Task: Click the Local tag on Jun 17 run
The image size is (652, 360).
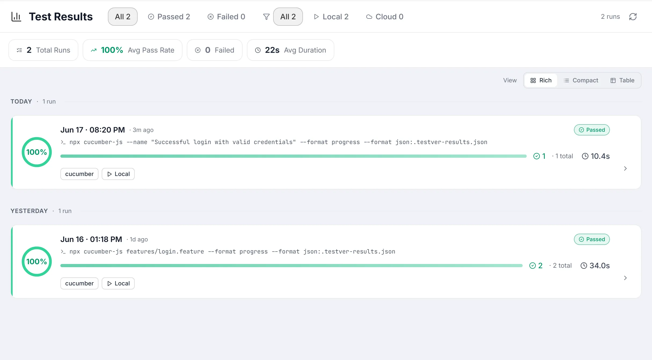Action: point(118,174)
